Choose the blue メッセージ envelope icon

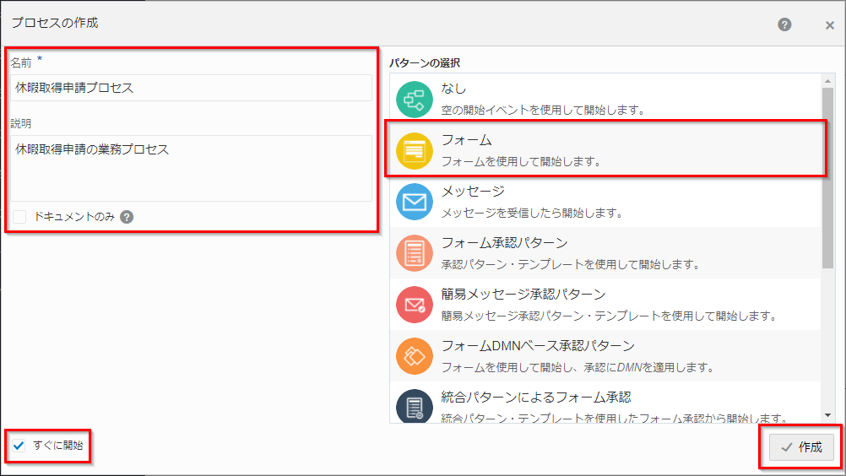[x=414, y=202]
